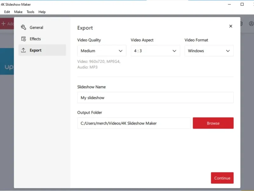Click the settings gear icon behind dialog
254x191 pixels.
pyautogui.click(x=241, y=24)
